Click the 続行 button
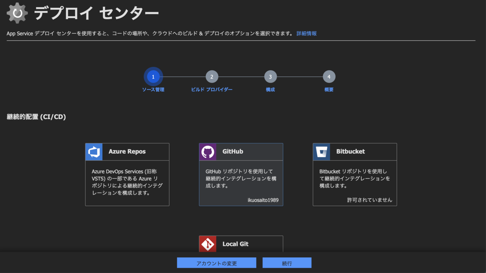 [287, 263]
